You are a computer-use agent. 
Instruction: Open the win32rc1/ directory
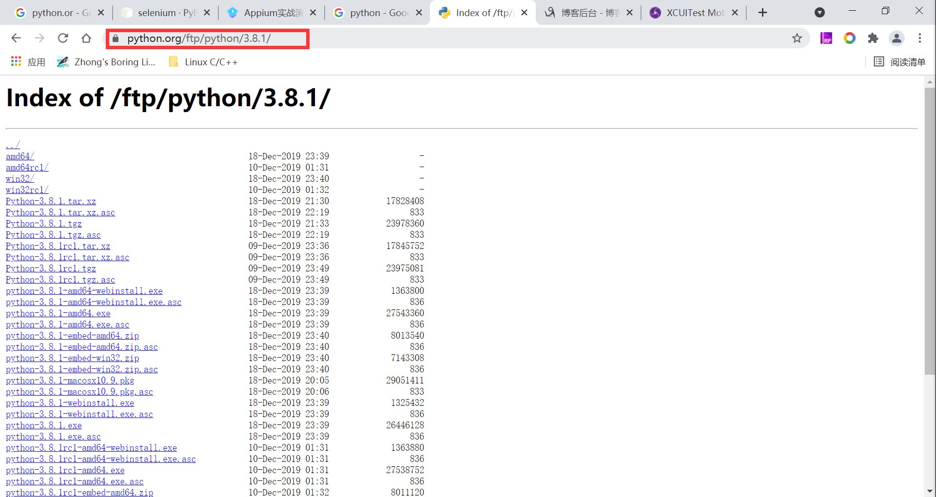pos(27,190)
